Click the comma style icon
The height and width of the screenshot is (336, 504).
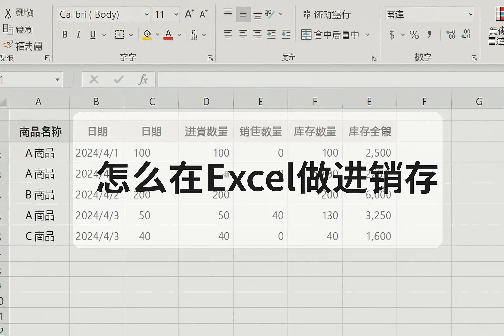click(430, 34)
